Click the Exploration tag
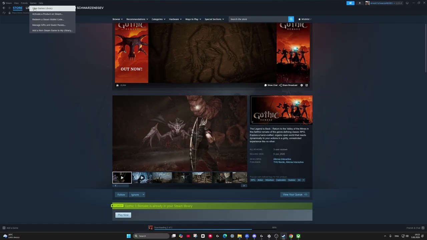Image resolution: width=427 pixels, height=240 pixels. tap(281, 180)
